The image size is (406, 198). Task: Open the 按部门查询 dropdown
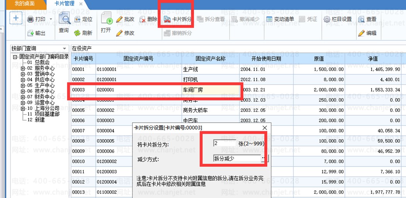point(65,48)
